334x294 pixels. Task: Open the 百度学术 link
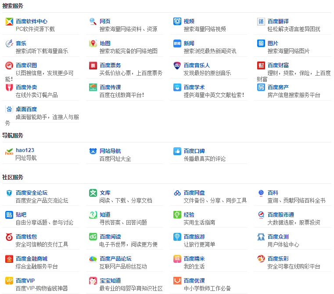pos(194,87)
